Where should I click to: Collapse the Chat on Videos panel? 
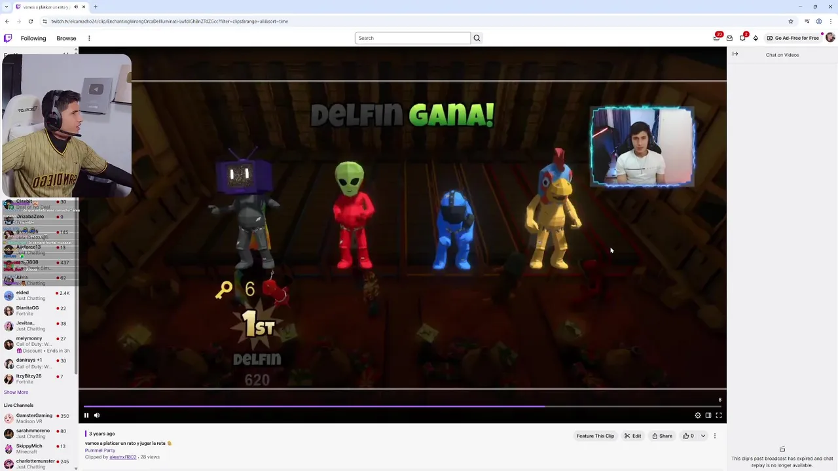(735, 54)
